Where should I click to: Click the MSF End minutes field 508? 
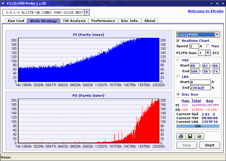tap(195, 71)
